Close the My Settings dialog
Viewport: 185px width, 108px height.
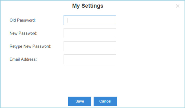click(178, 6)
